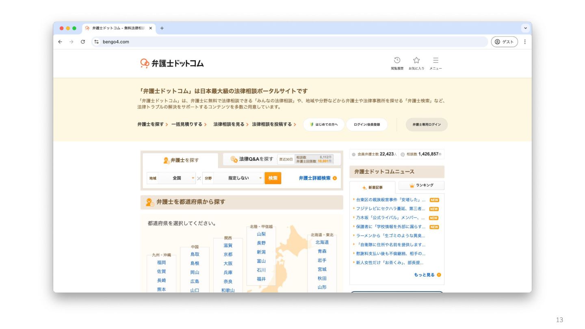Select 島根 prefecture
This screenshot has height=329, width=585.
pyautogui.click(x=195, y=263)
